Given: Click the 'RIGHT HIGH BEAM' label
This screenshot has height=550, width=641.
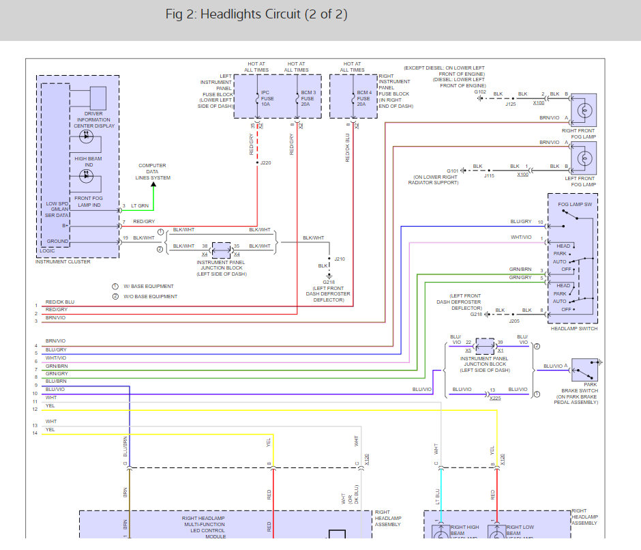Looking at the screenshot, I should [x=465, y=530].
